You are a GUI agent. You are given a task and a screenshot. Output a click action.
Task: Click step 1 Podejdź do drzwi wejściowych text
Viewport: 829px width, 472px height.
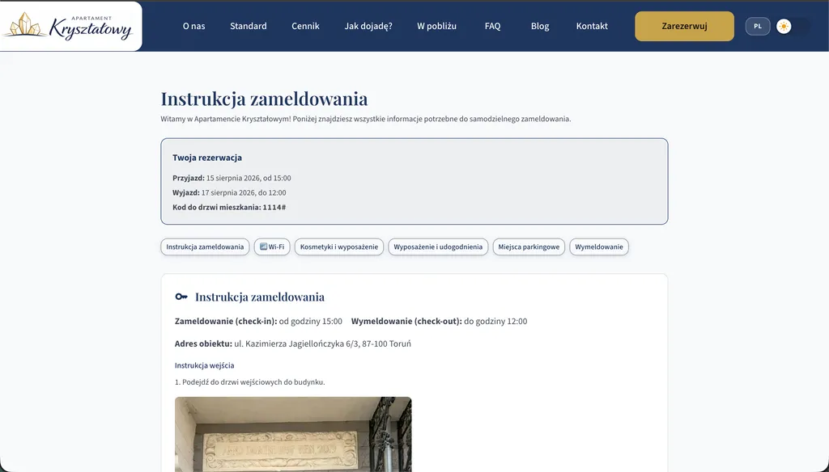coord(250,382)
